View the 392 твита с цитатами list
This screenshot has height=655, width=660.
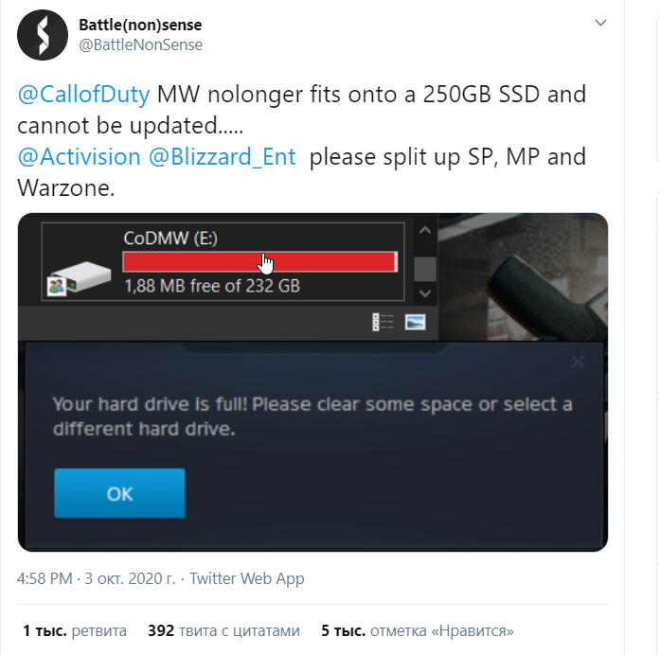[223, 630]
